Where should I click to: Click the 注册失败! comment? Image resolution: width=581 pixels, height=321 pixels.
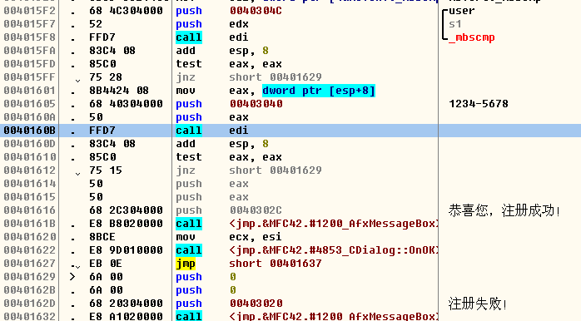coord(477,304)
